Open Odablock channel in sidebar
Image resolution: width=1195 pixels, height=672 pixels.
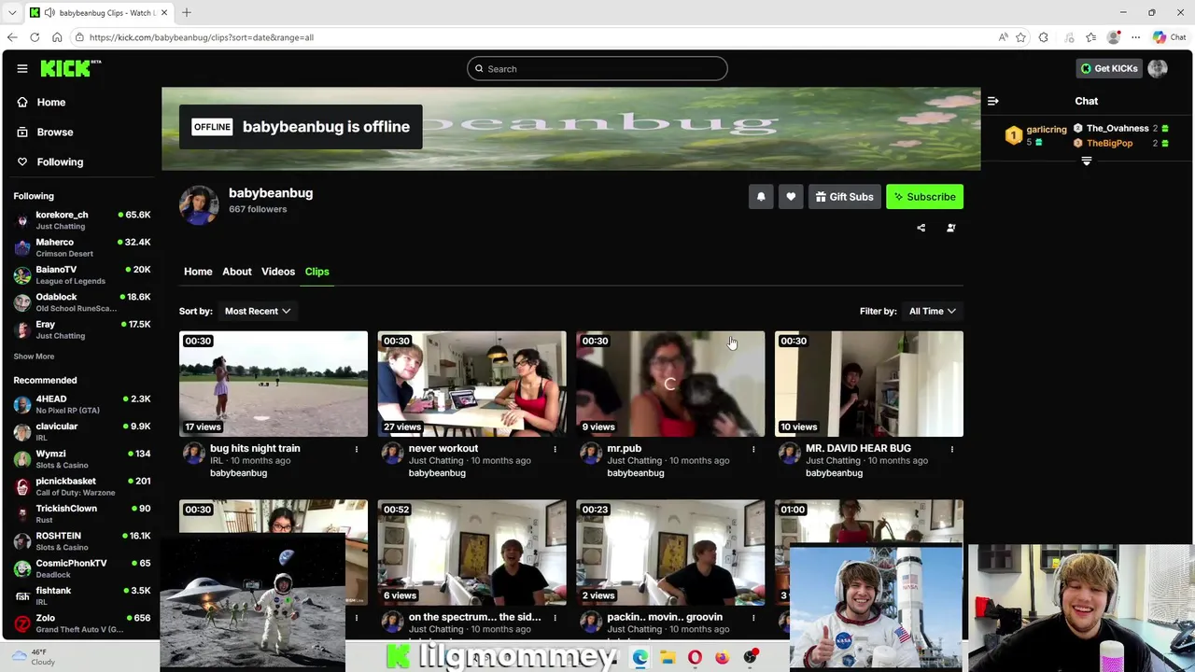pyautogui.click(x=82, y=302)
